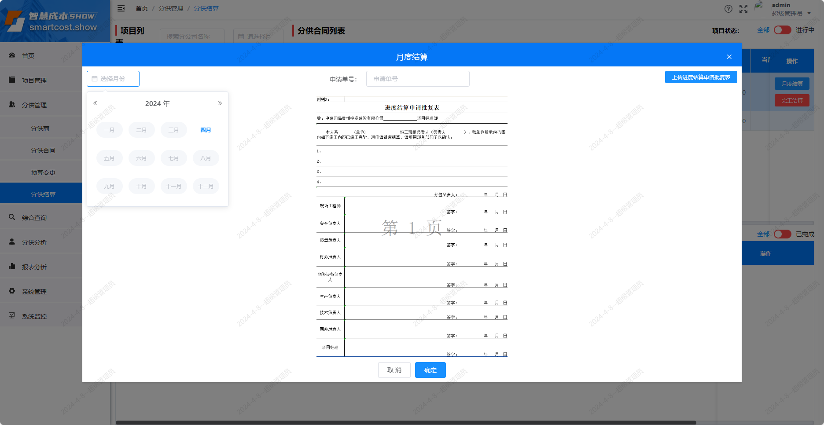The image size is (824, 425).
Task: Open 系统管理 in the sidebar
Action: coord(34,292)
